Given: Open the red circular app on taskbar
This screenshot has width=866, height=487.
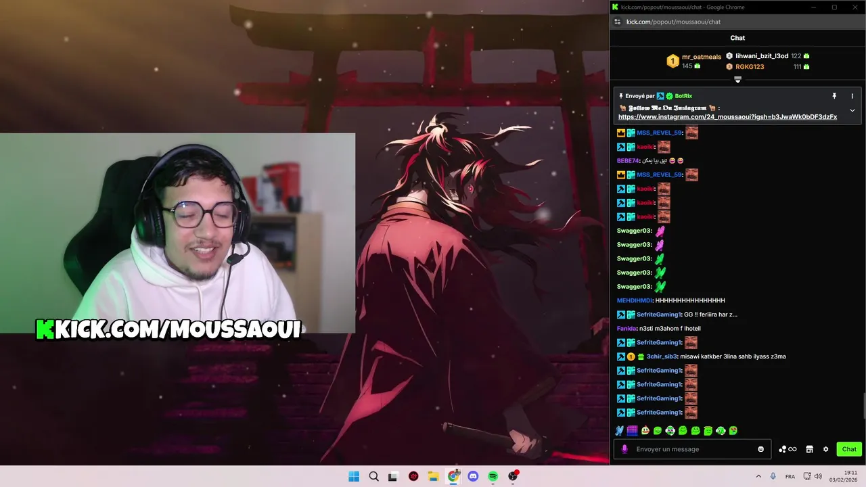Looking at the screenshot, I should pos(413,476).
